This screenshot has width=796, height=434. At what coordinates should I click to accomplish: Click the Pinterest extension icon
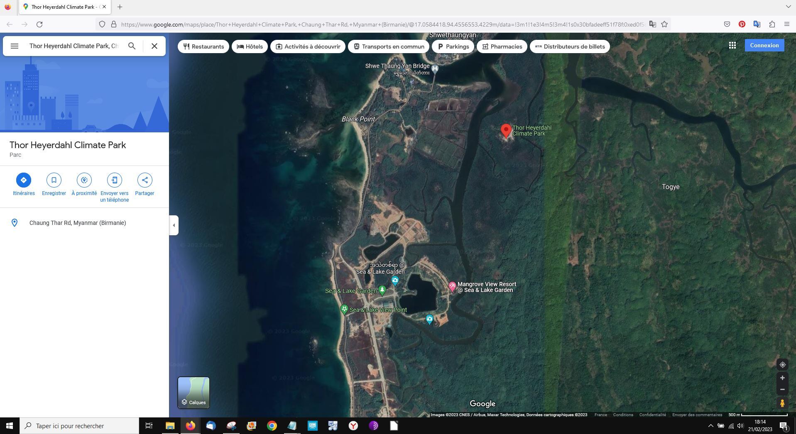point(742,24)
